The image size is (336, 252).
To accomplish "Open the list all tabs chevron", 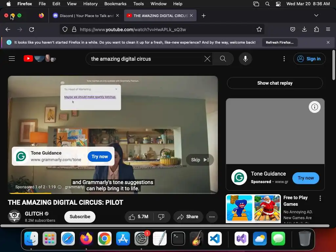I will (x=316, y=15).
